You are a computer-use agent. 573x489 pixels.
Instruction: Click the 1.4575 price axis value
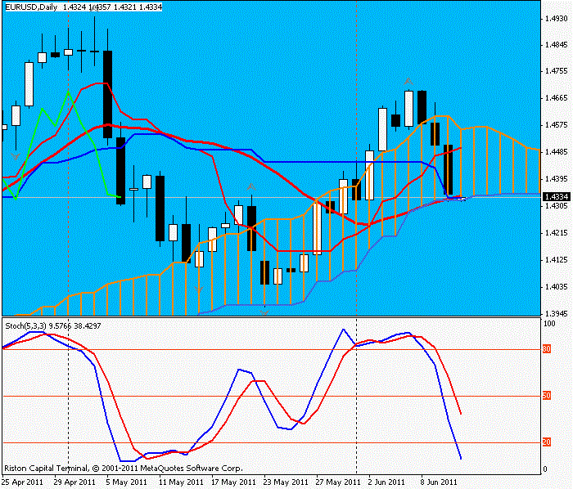coord(556,125)
